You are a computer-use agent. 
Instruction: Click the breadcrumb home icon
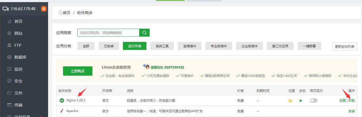click(60, 13)
